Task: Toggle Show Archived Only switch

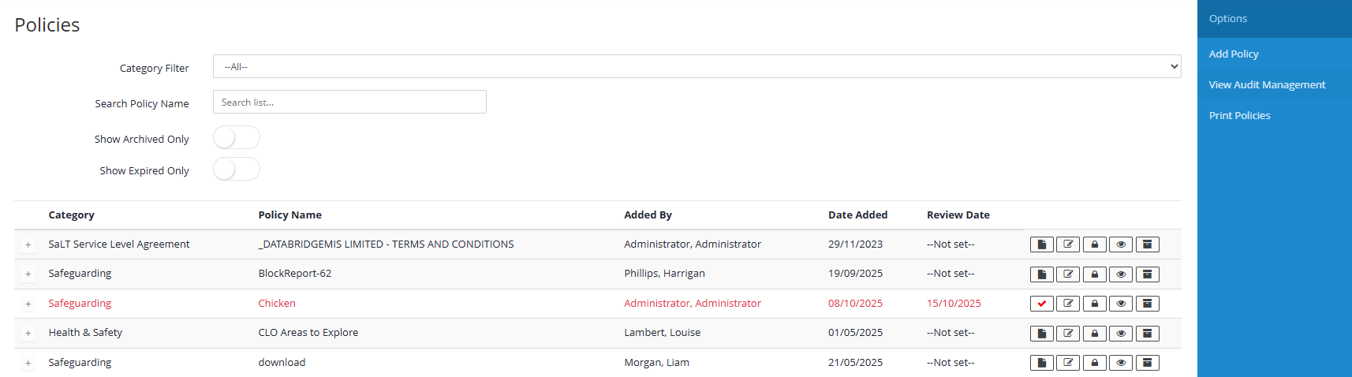Action: pos(236,138)
